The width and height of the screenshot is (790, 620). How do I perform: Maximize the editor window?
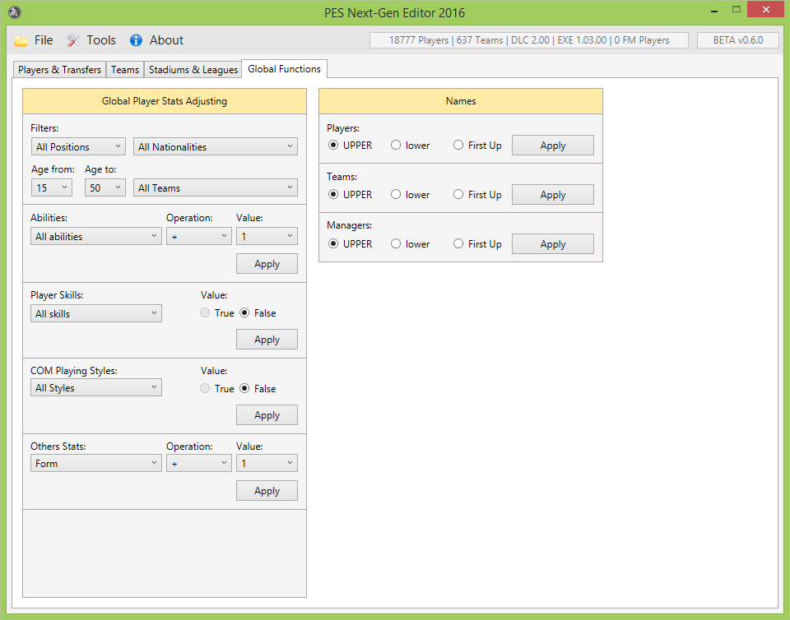(x=736, y=10)
